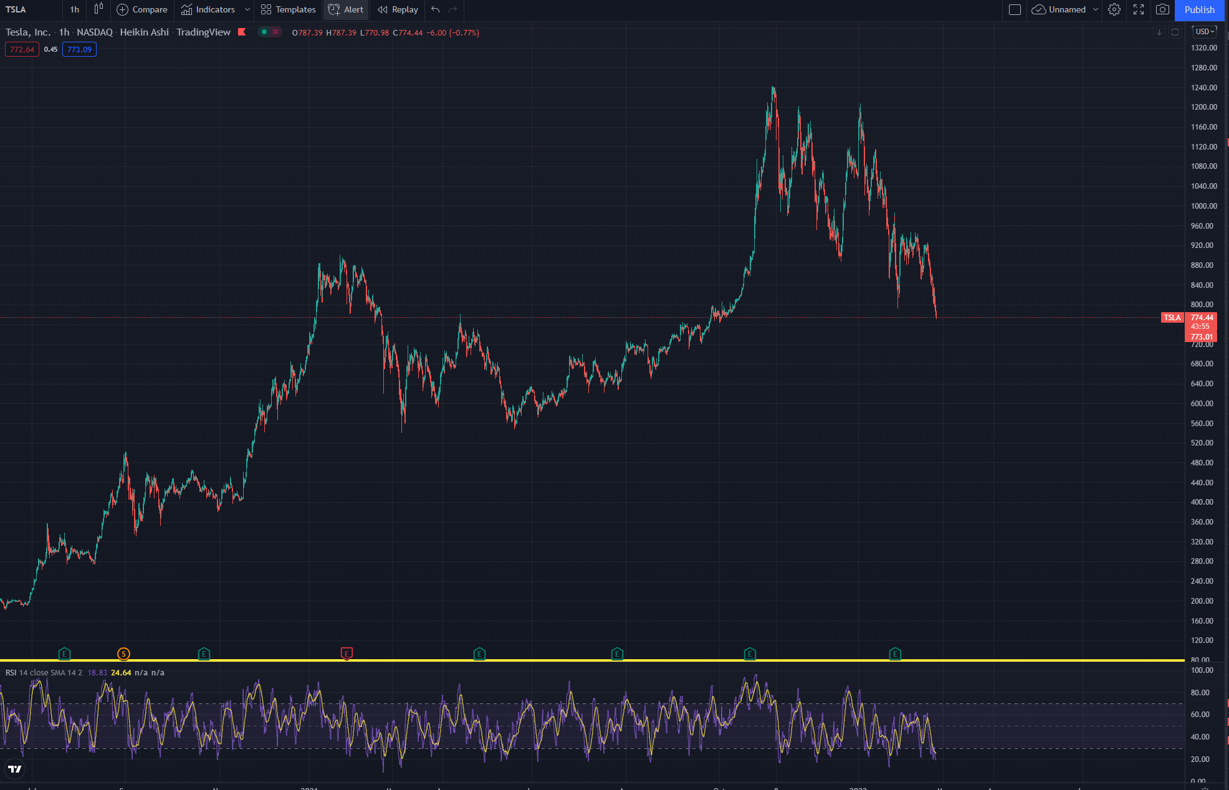The width and height of the screenshot is (1229, 790).
Task: Click the 1000.00 price scale label
Action: point(1204,206)
